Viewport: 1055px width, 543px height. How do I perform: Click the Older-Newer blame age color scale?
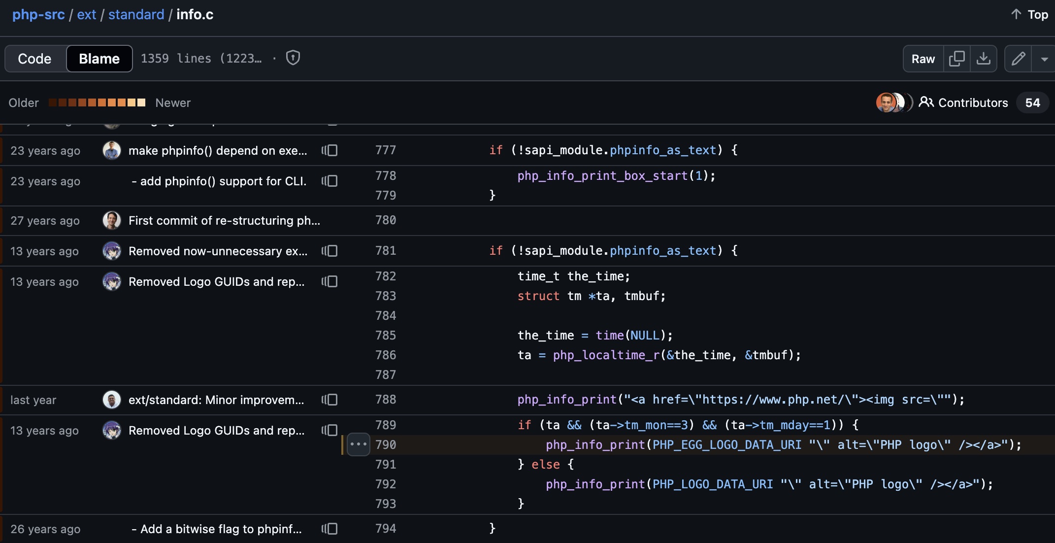click(x=97, y=102)
